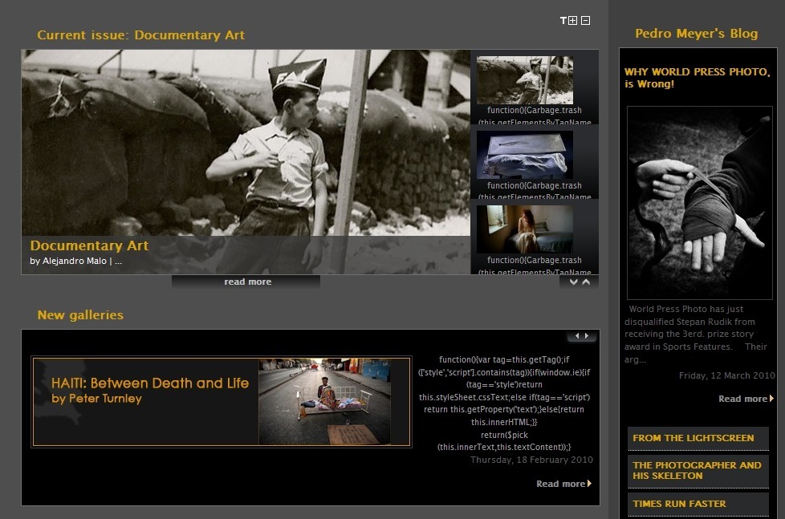Click the date Friday, 12 March 2010

726,375
